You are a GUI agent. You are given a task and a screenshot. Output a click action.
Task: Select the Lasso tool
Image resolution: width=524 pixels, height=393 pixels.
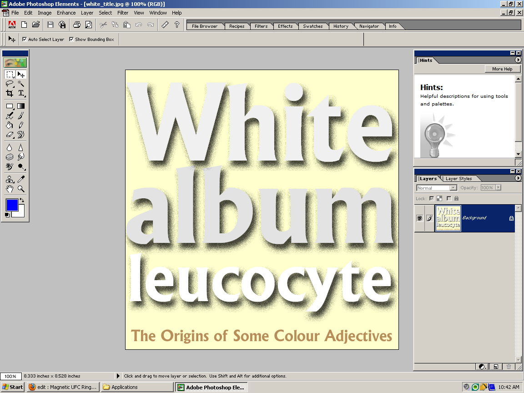(10, 84)
